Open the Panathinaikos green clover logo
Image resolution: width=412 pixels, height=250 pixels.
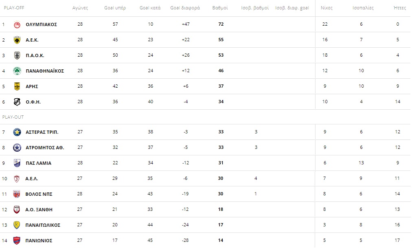[x=17, y=71]
